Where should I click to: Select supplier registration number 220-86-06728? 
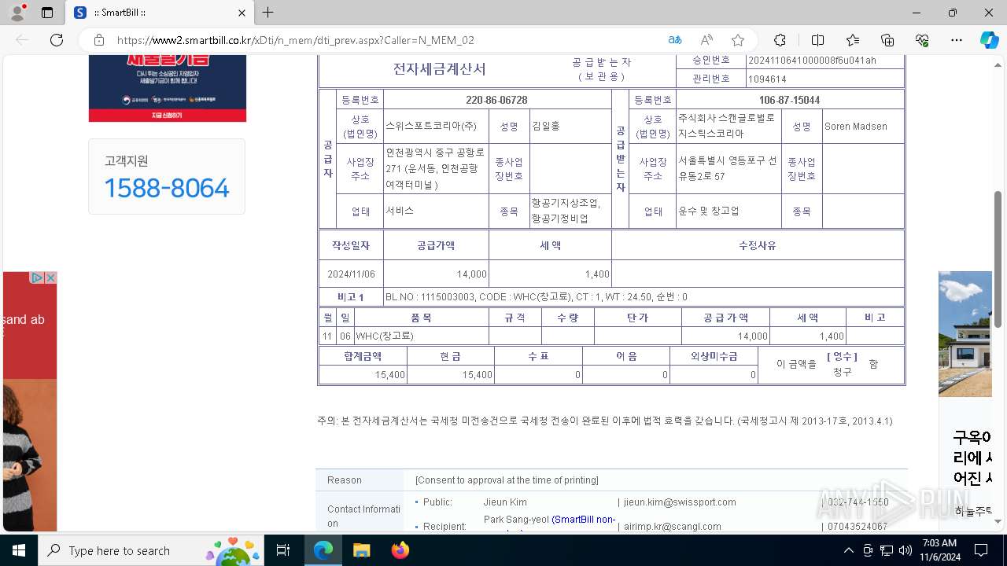tap(496, 100)
